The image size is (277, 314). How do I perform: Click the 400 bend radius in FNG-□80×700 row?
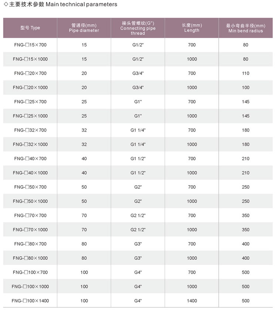pos(246,244)
